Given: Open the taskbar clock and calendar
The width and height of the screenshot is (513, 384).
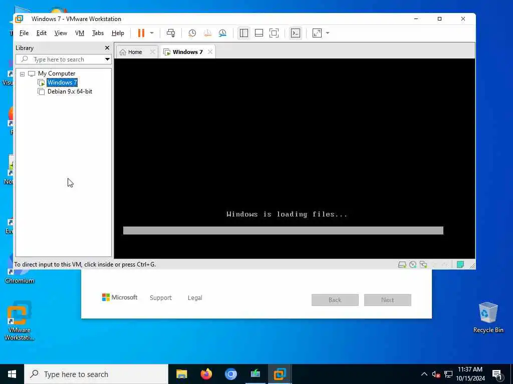Looking at the screenshot, I should tap(470, 374).
